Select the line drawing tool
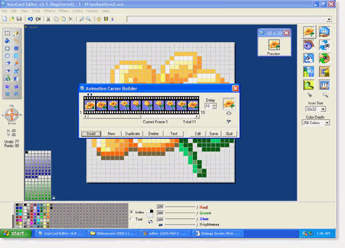Viewport: 345px width, 248px height. pos(16,41)
